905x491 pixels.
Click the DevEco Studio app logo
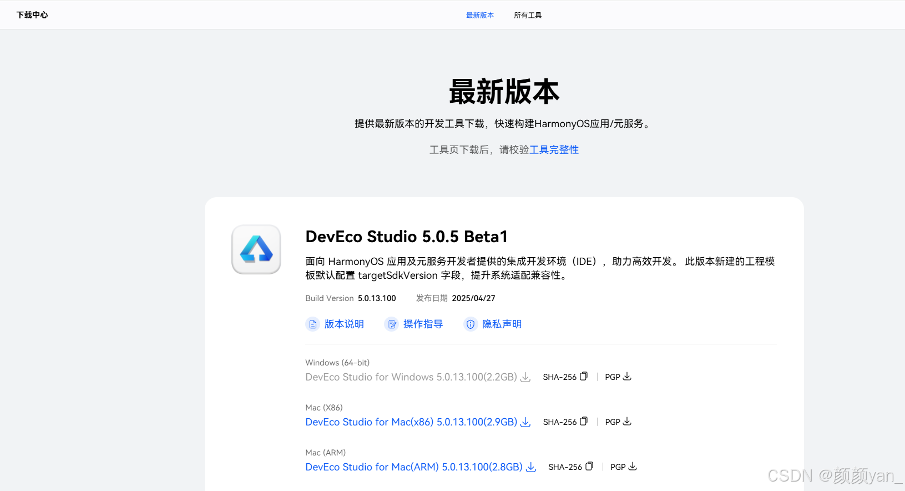tap(256, 249)
